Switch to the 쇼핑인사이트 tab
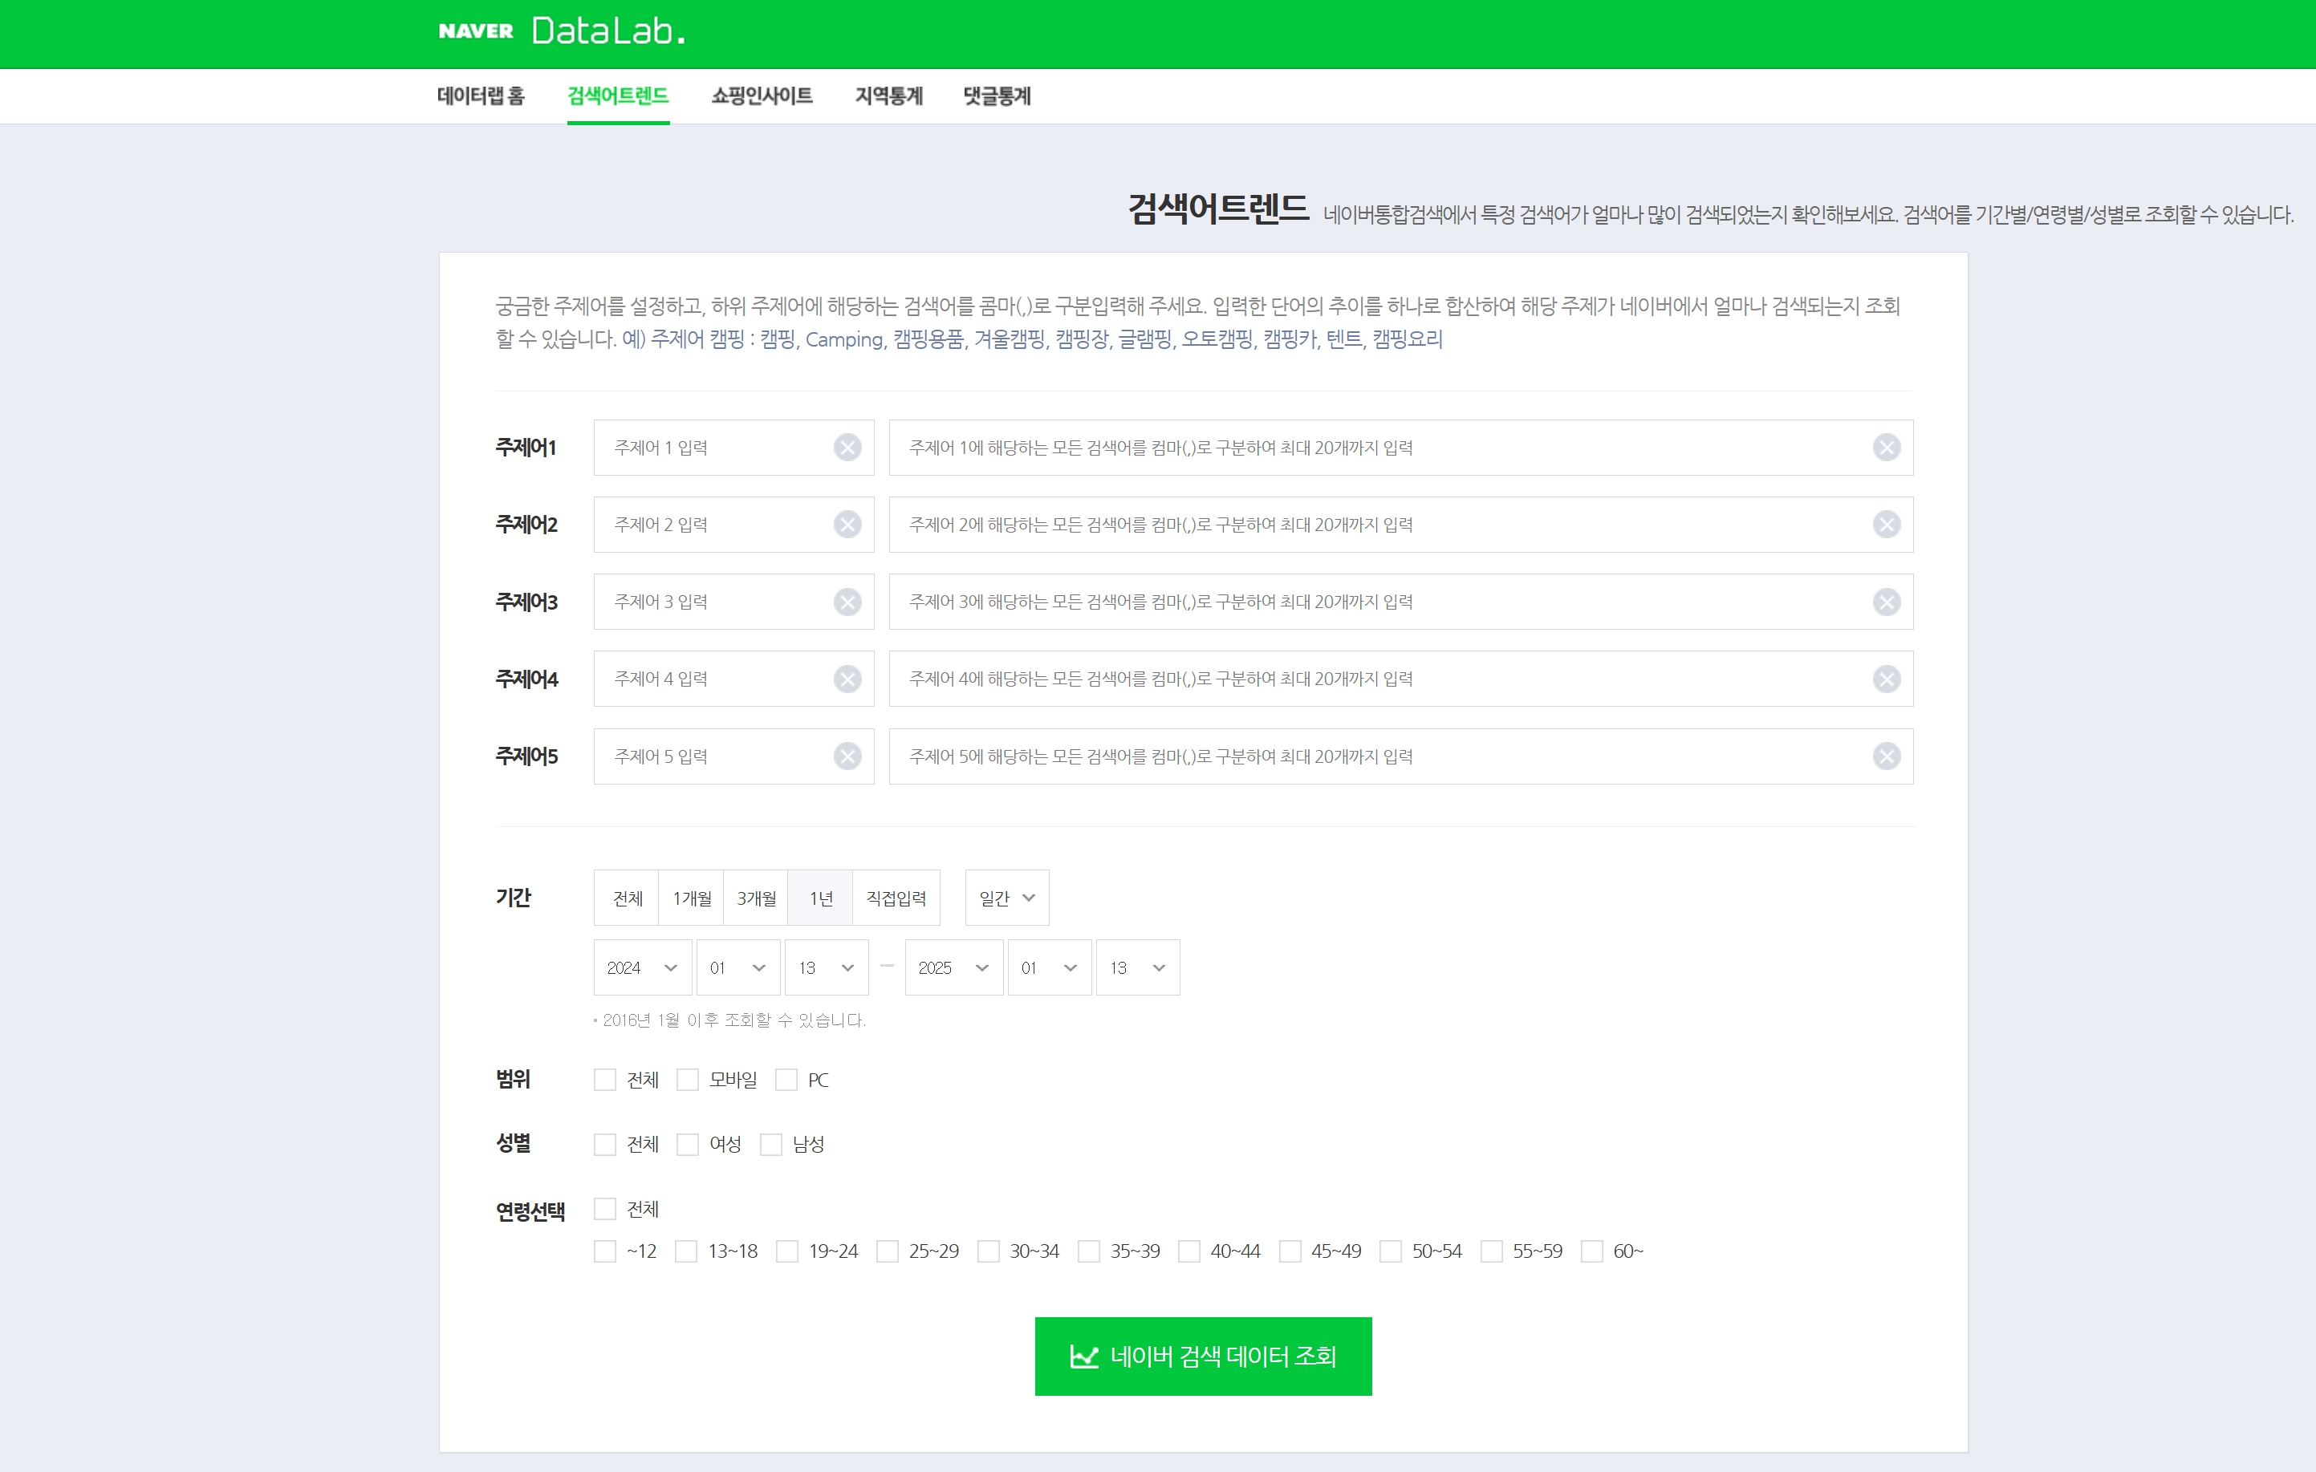Viewport: 2316px width, 1472px height. pyautogui.click(x=761, y=96)
